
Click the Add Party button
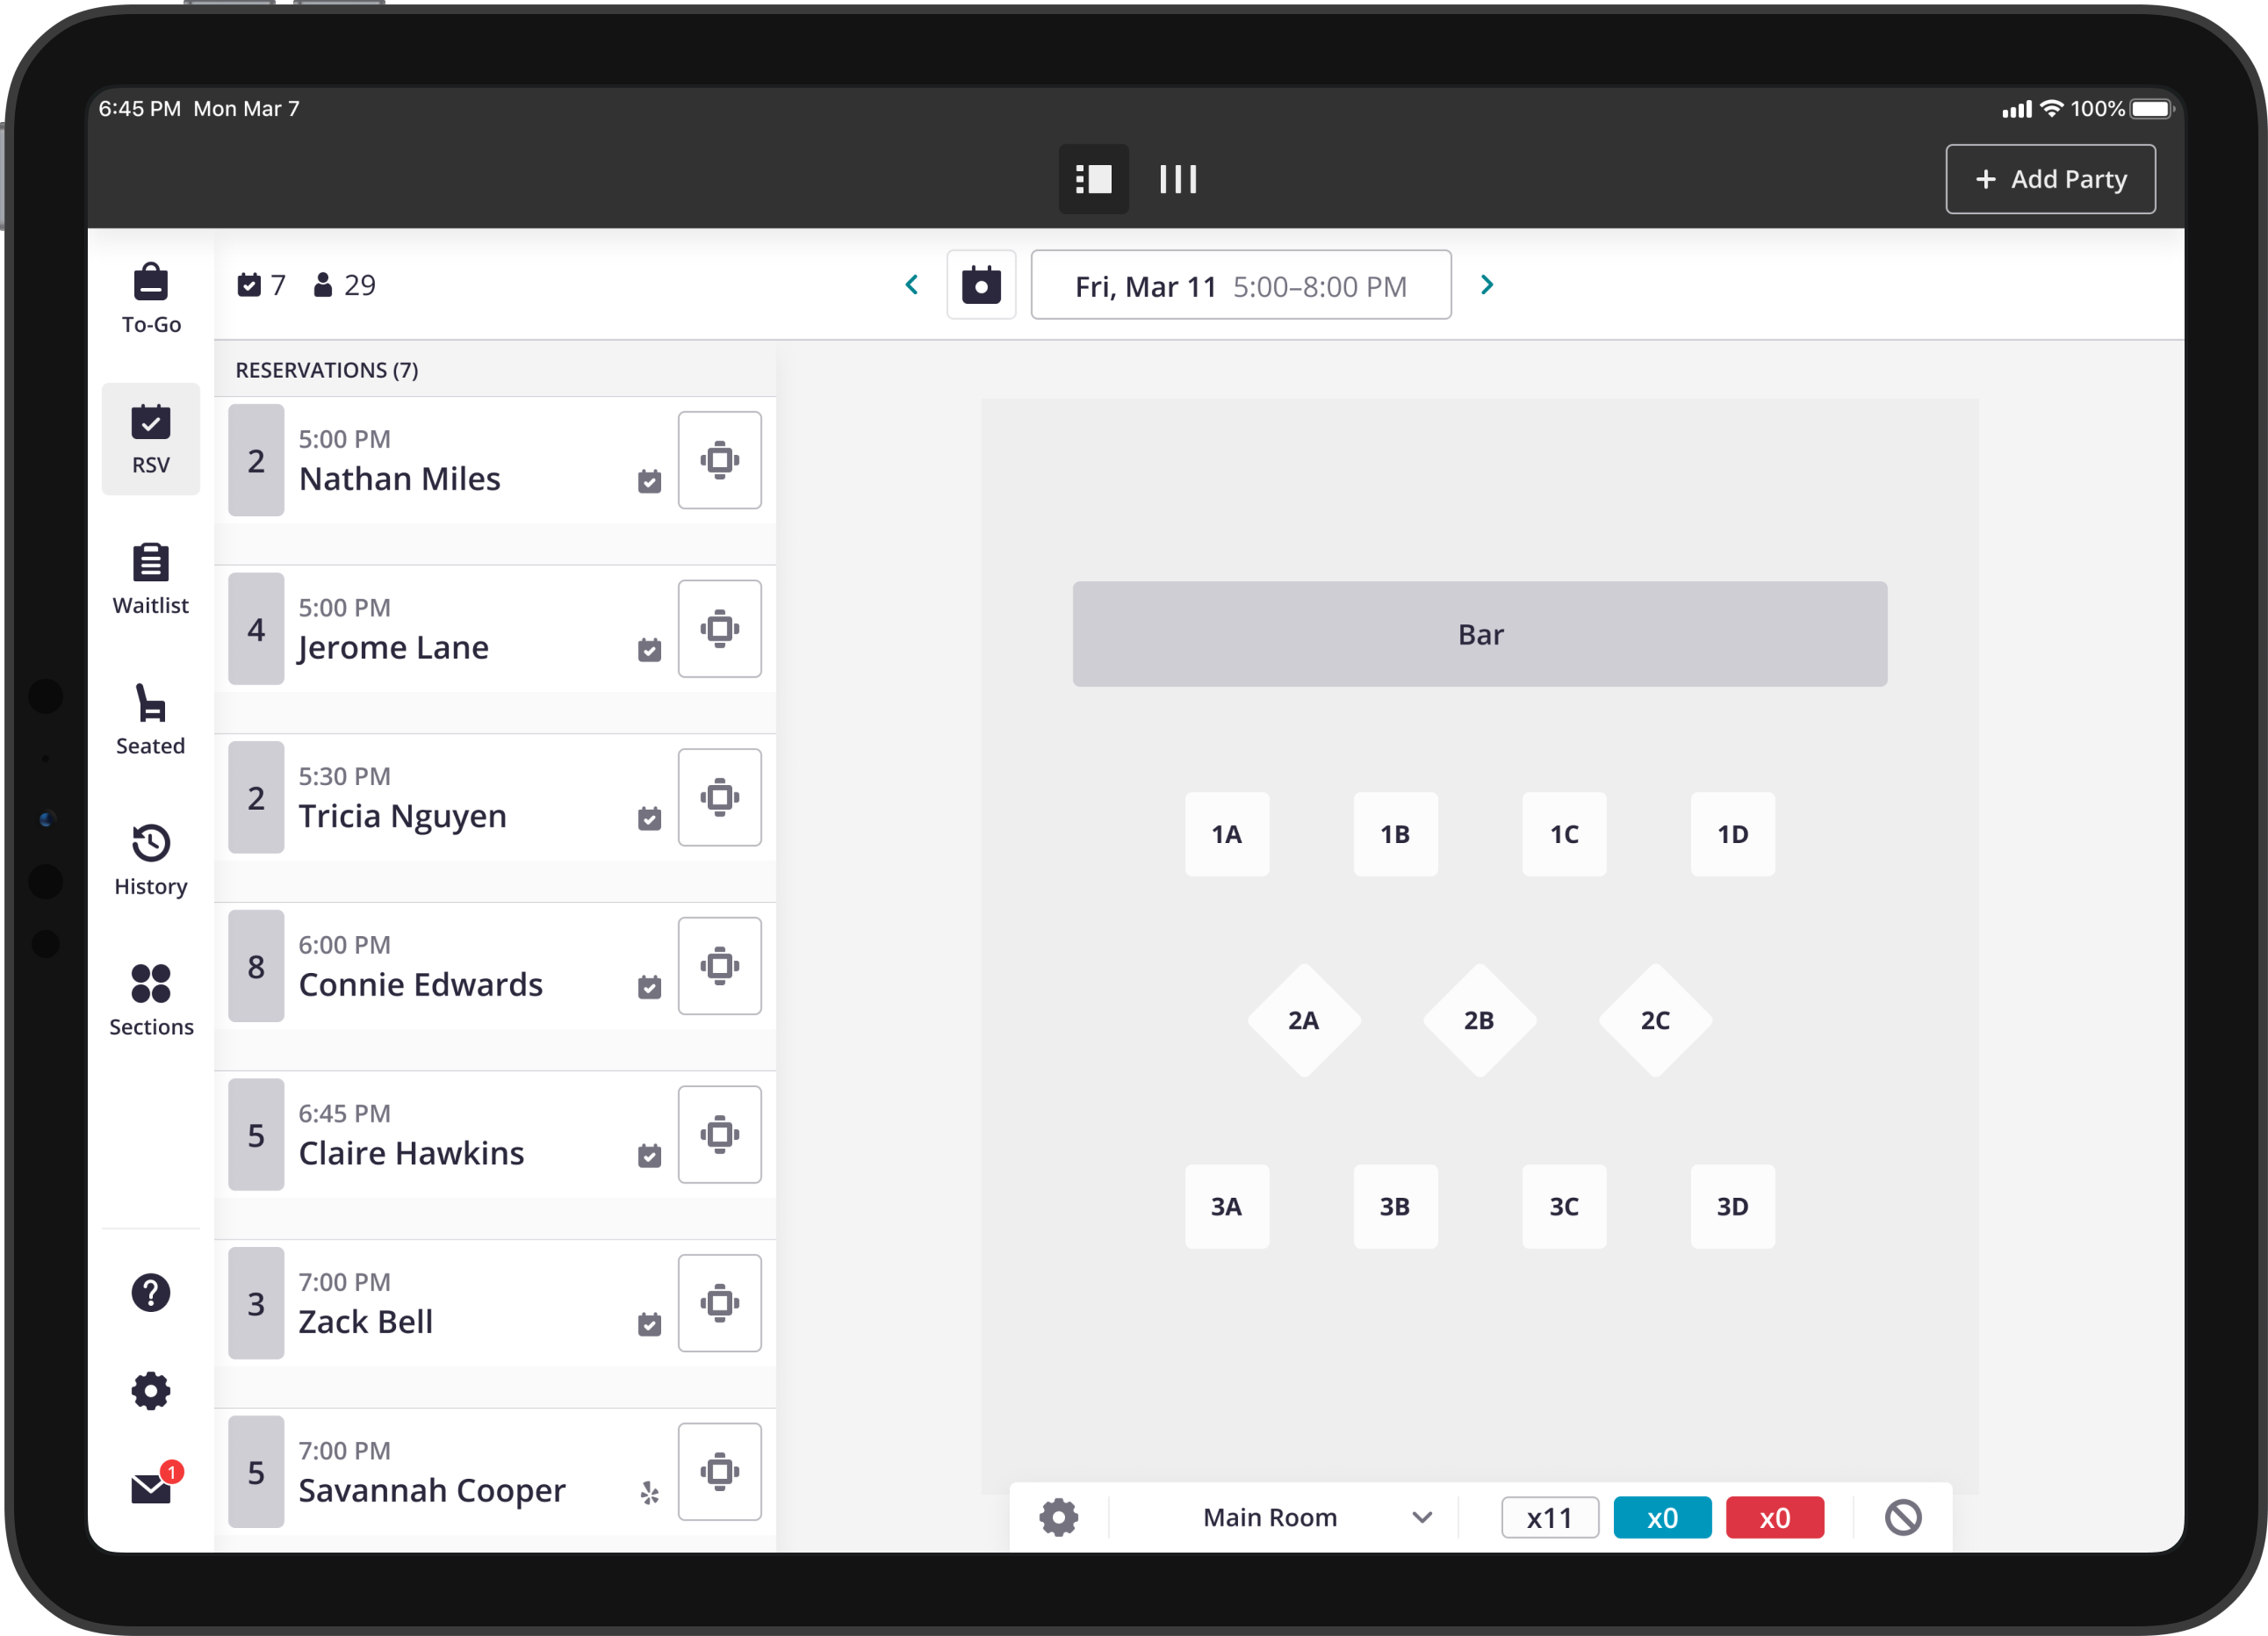(2050, 178)
